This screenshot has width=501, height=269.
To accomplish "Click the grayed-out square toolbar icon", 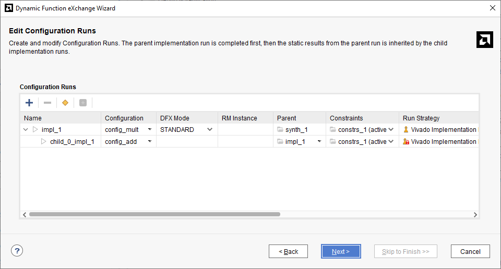I will tap(82, 103).
